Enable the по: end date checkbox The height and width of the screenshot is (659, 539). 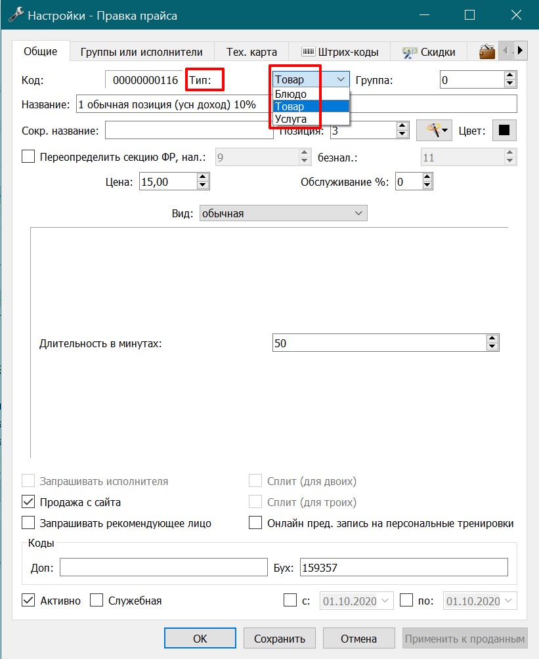(406, 600)
